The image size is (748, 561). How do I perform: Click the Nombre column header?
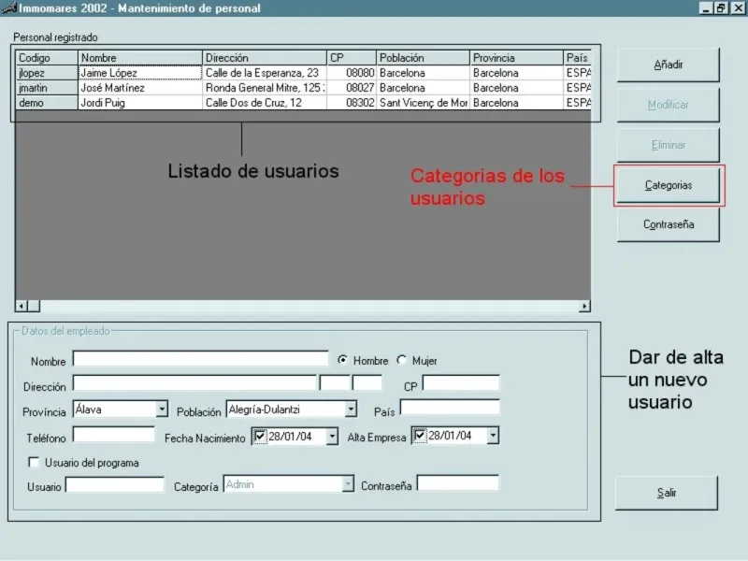pyautogui.click(x=139, y=58)
